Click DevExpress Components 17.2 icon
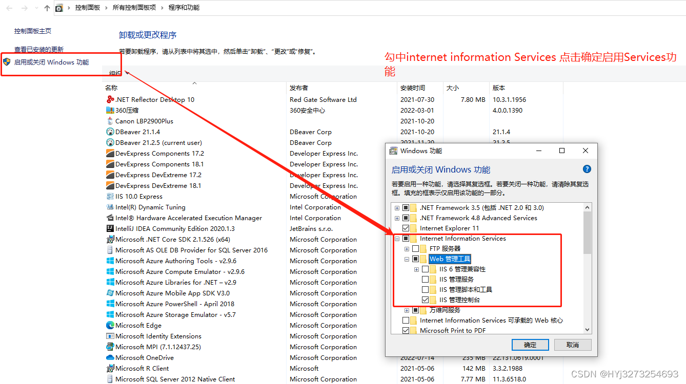Screen dimensions: 686x384 click(110, 153)
